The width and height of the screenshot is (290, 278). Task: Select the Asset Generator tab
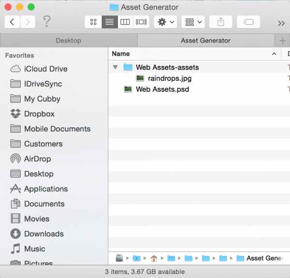point(205,40)
